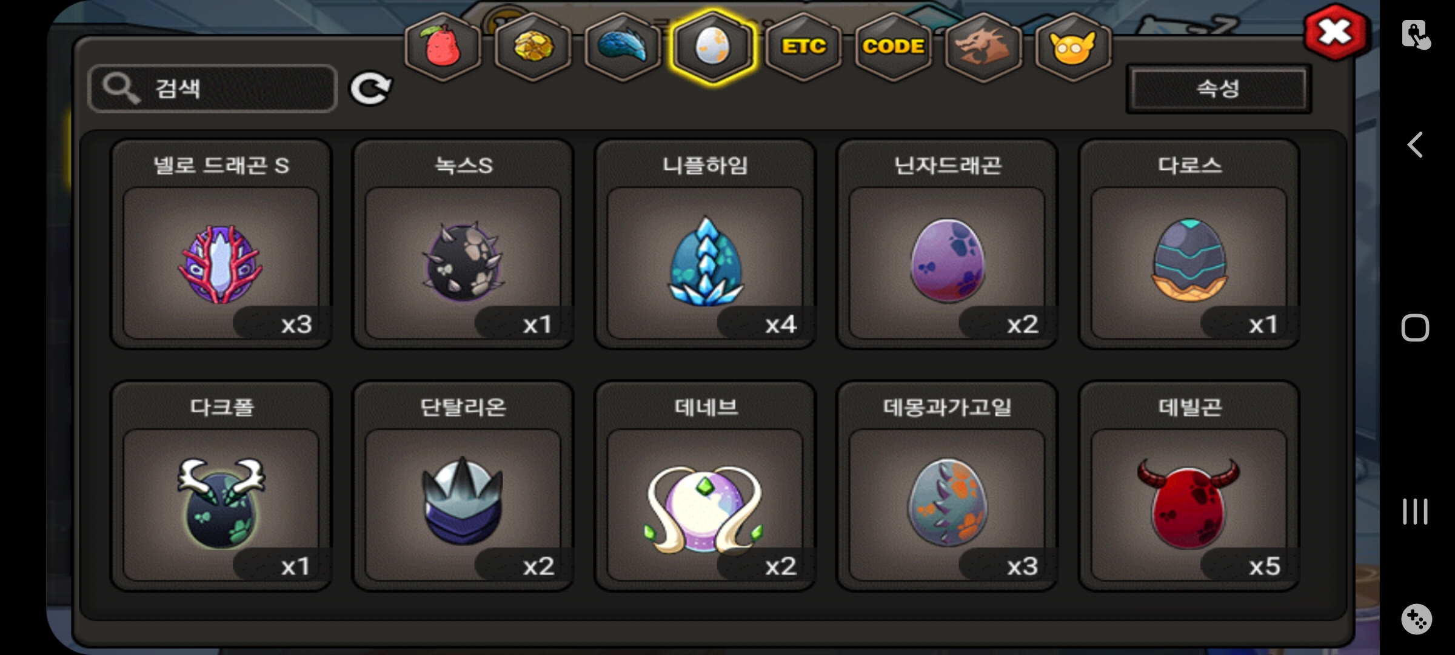1455x655 pixels.
Task: Open the gamepad icon in the side bar
Action: [x=1416, y=619]
